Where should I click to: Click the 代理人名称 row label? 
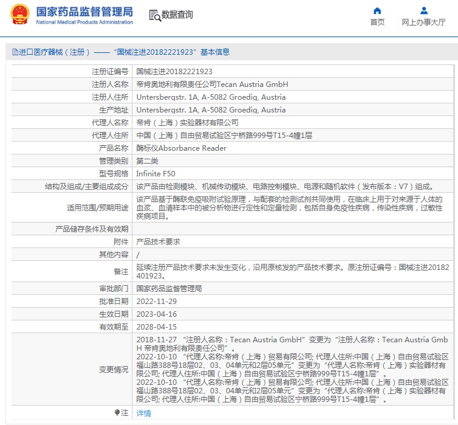coord(110,123)
